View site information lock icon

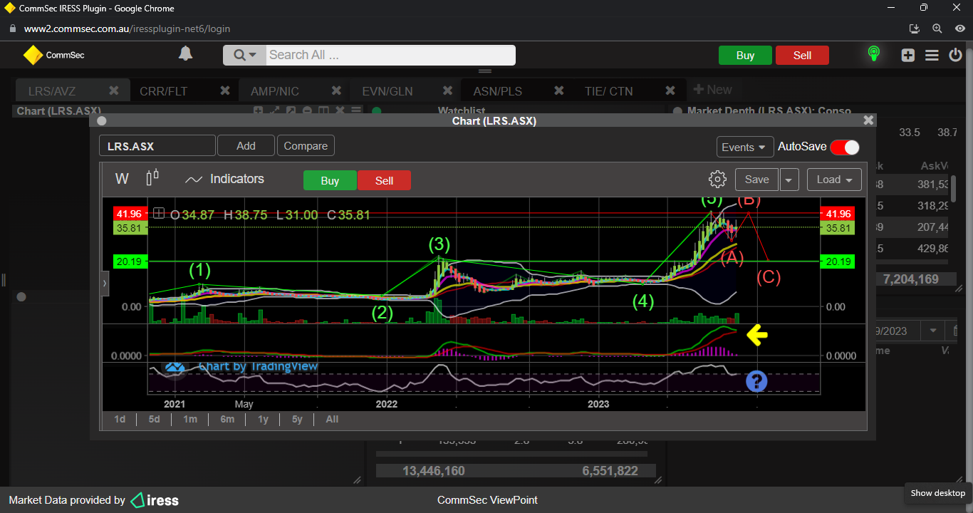[x=12, y=28]
